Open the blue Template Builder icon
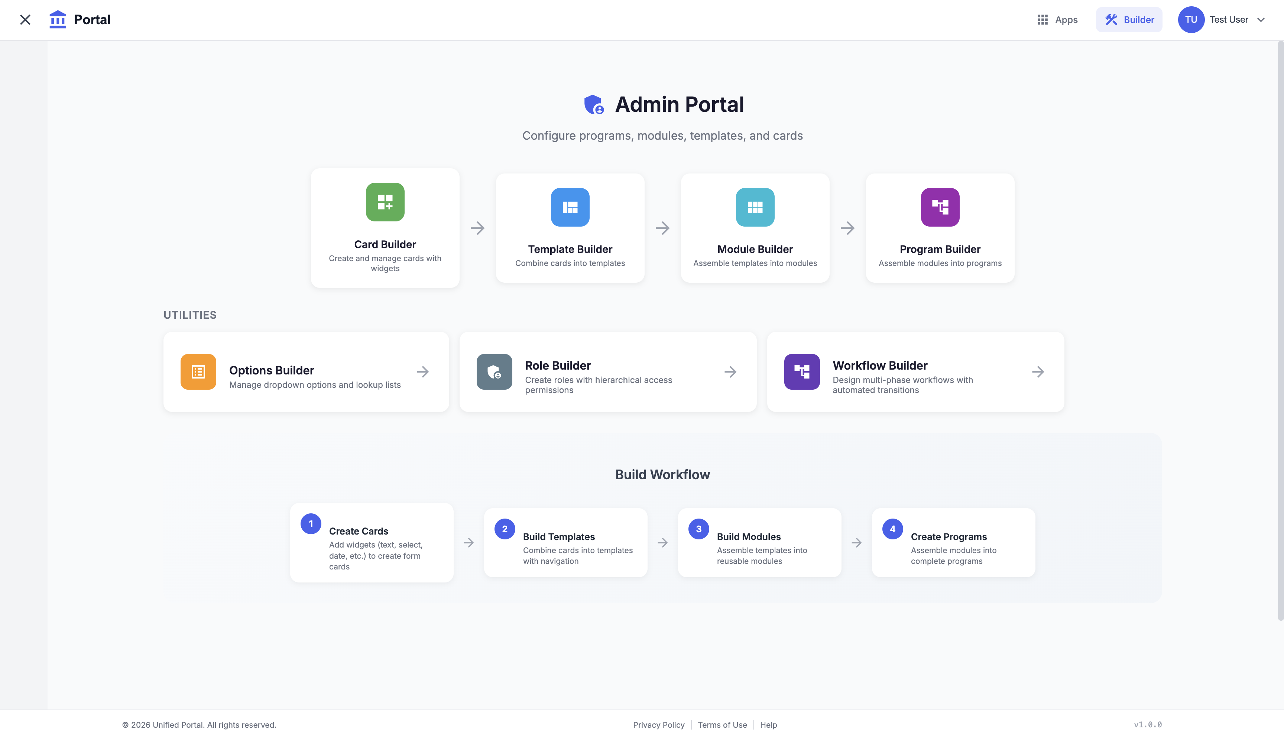1284x737 pixels. 570,207
